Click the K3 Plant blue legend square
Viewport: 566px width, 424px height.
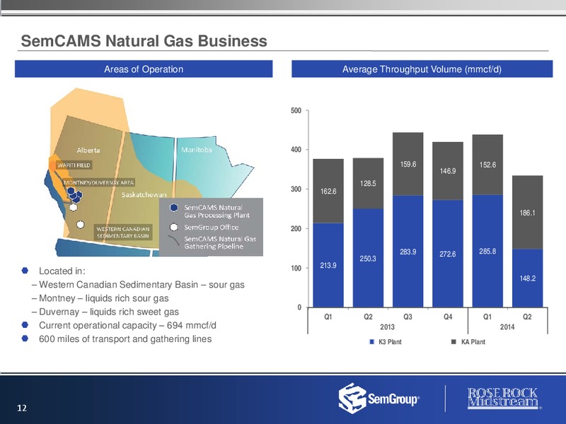pyautogui.click(x=372, y=342)
